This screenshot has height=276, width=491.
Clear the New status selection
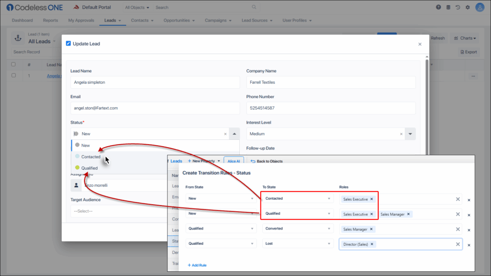225,134
